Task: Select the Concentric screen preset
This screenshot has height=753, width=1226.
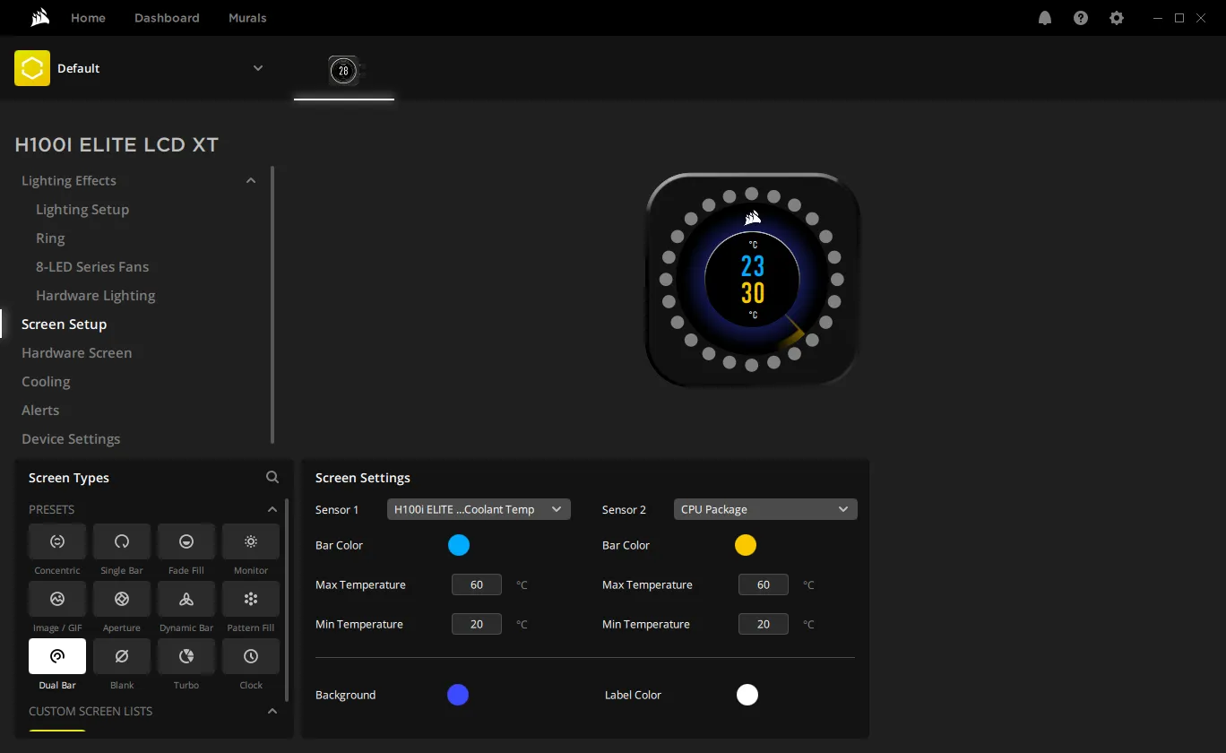Action: click(57, 541)
